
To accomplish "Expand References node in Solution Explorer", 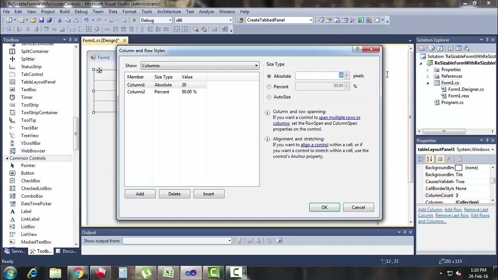I will pyautogui.click(x=428, y=77).
